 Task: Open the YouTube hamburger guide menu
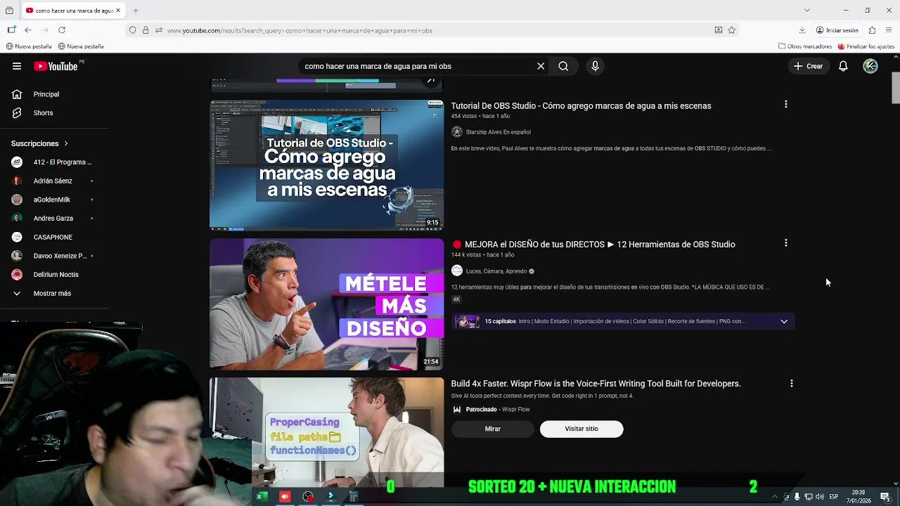pos(17,66)
